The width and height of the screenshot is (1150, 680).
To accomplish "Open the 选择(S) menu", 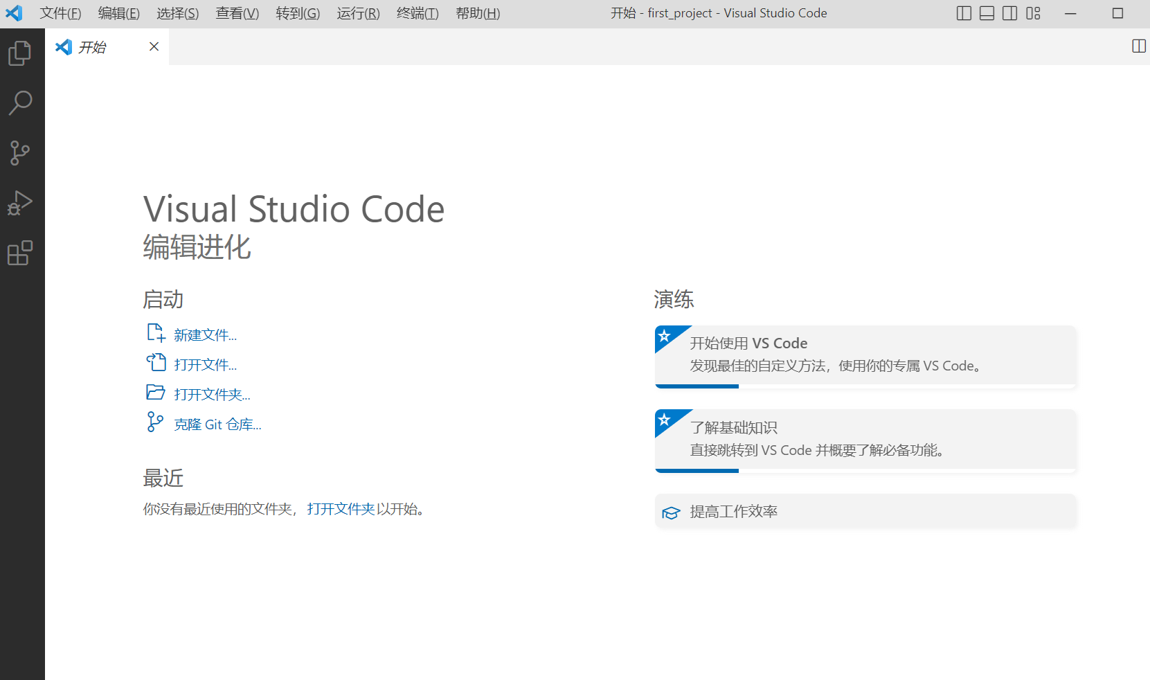I will pyautogui.click(x=178, y=13).
